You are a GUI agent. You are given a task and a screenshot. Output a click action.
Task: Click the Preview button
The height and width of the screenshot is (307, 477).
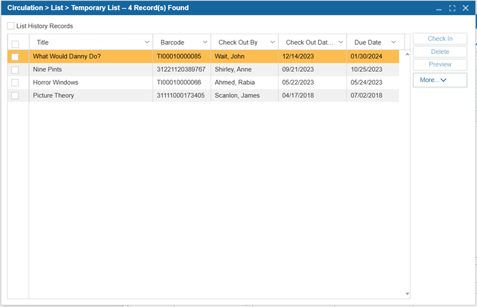[440, 64]
